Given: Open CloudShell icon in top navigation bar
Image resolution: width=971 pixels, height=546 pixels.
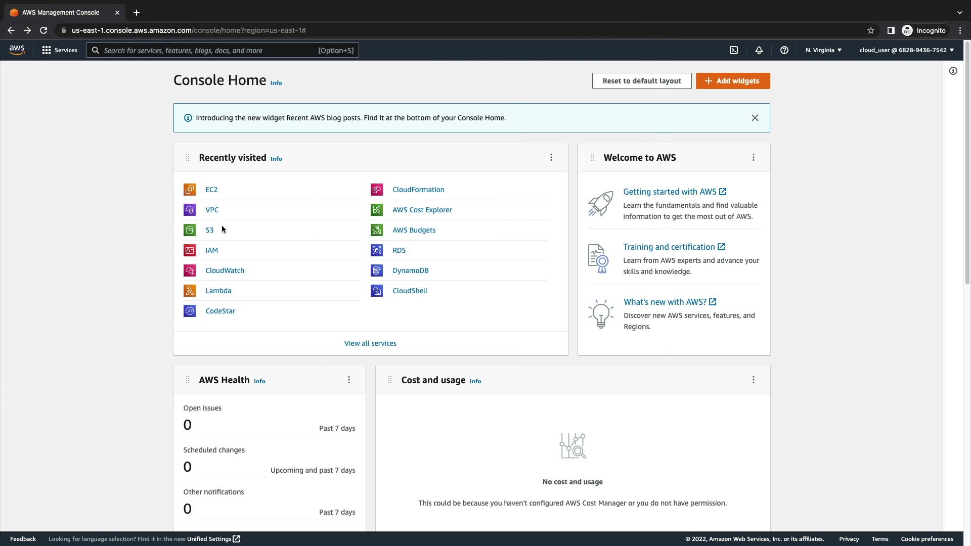Looking at the screenshot, I should (x=734, y=50).
